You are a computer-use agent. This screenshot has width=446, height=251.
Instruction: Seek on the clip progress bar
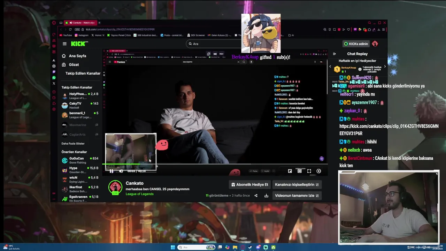point(215,164)
